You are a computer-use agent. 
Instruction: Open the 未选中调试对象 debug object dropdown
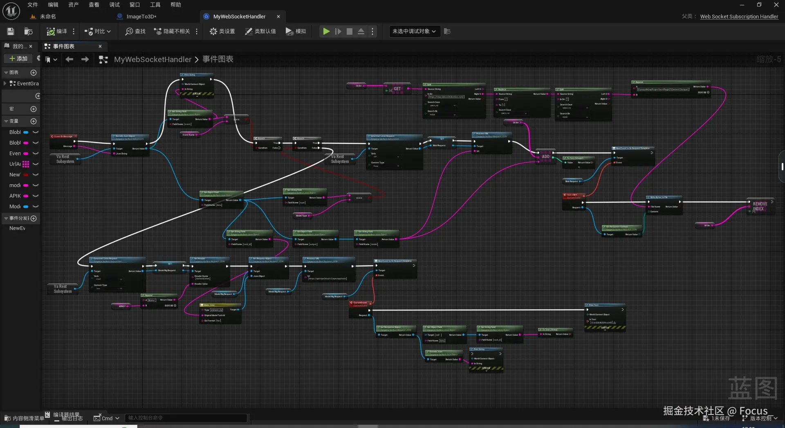(x=414, y=31)
